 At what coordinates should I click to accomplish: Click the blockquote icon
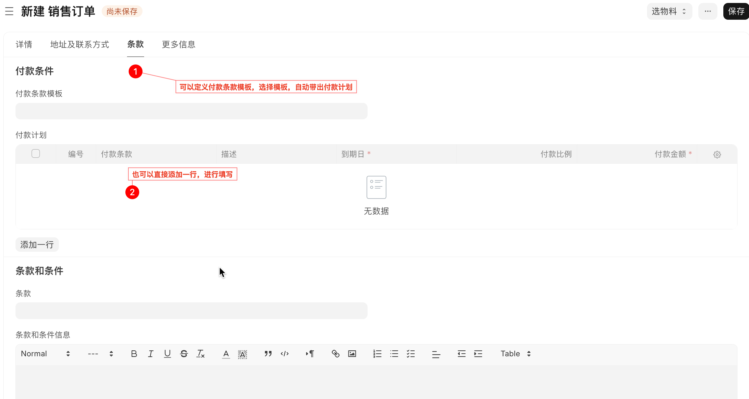pos(268,354)
